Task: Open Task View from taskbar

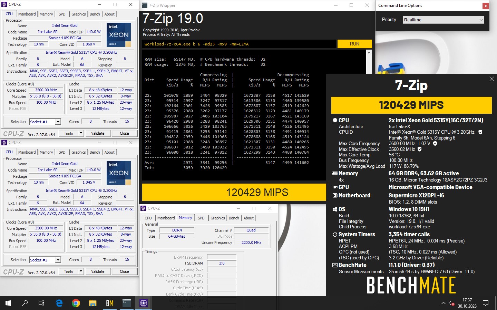Action: point(41,303)
